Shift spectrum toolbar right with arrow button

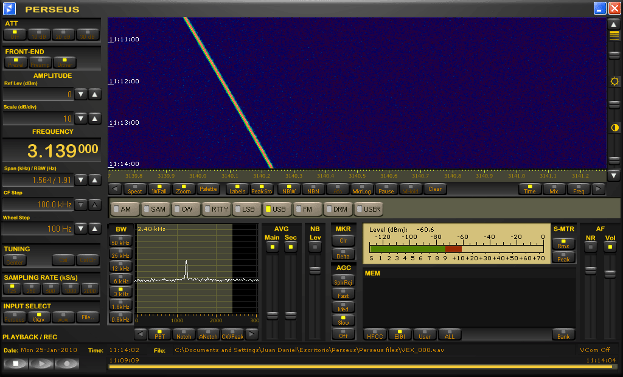(x=599, y=189)
